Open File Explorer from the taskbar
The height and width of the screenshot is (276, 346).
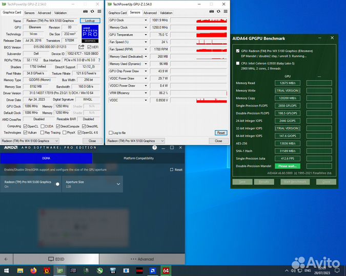20,270
